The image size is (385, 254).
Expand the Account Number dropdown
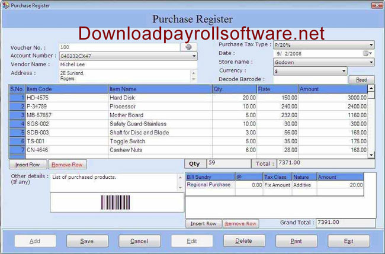click(194, 56)
